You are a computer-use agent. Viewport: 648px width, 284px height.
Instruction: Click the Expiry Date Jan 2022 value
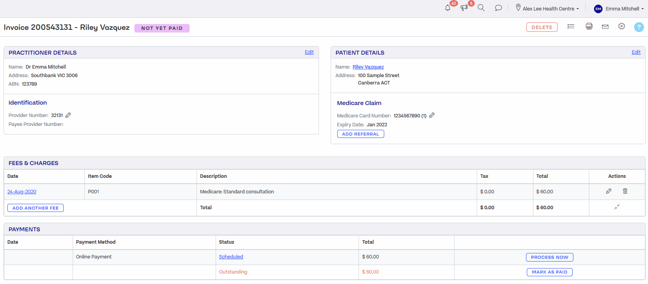tap(377, 125)
